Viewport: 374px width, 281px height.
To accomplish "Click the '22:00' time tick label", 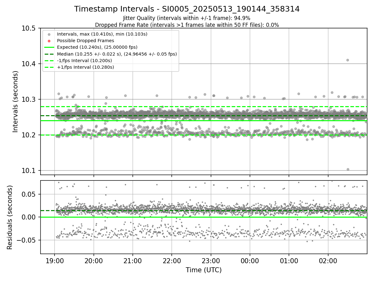I will tap(172, 261).
